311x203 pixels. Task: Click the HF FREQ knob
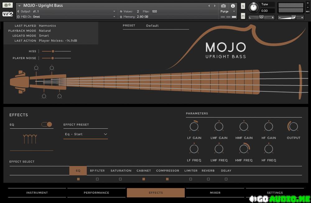(x=269, y=149)
